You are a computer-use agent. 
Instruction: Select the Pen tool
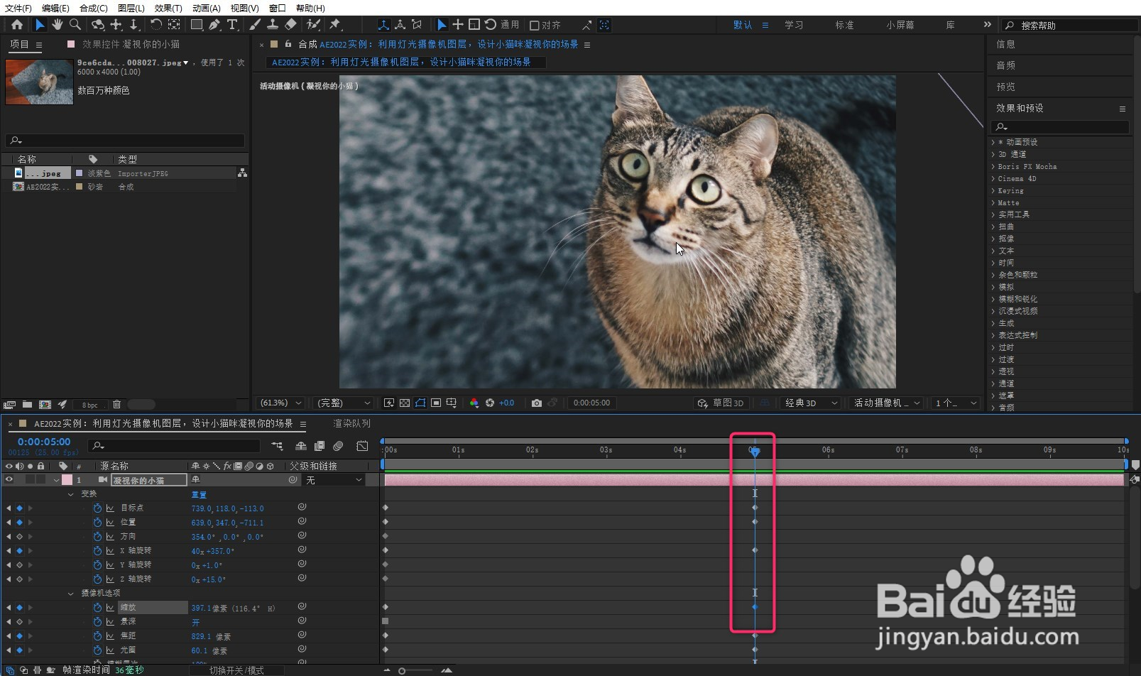tap(214, 25)
